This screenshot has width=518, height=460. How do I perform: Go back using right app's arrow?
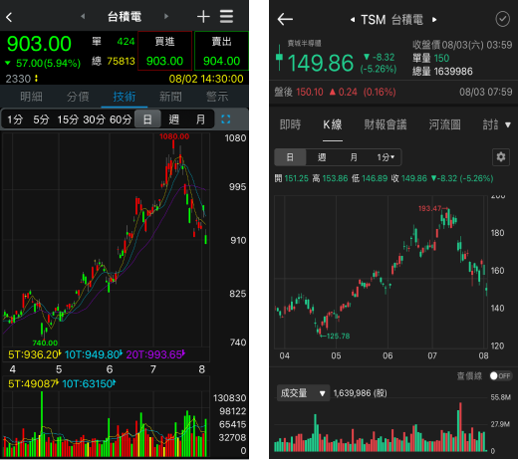(x=285, y=19)
